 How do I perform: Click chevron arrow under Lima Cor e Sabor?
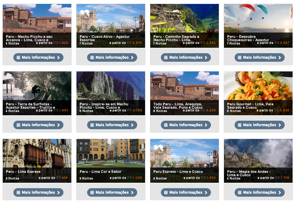click(132, 192)
